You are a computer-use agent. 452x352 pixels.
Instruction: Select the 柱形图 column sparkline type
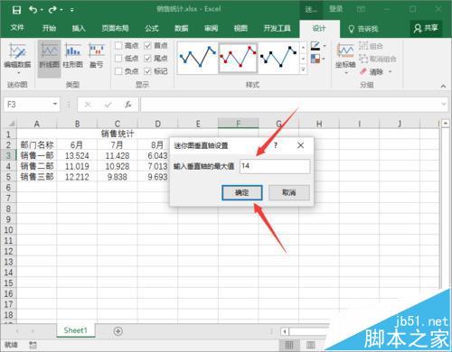tap(72, 56)
